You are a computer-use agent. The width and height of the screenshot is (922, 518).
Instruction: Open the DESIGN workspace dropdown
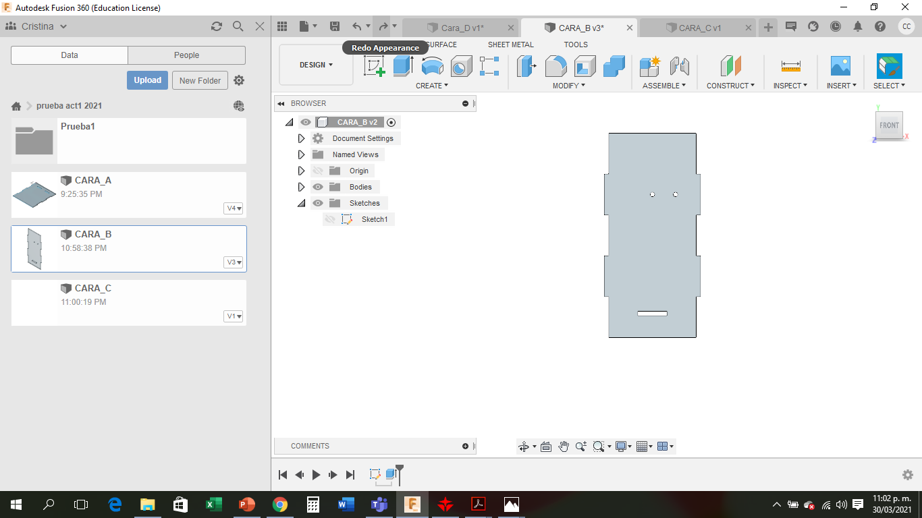[x=316, y=65]
